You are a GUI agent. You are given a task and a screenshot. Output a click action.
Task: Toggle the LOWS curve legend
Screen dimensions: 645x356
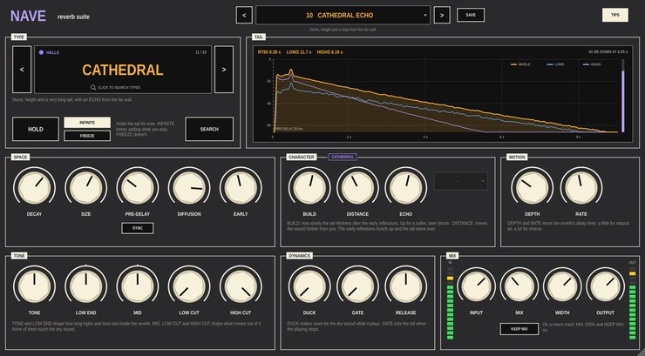click(556, 64)
